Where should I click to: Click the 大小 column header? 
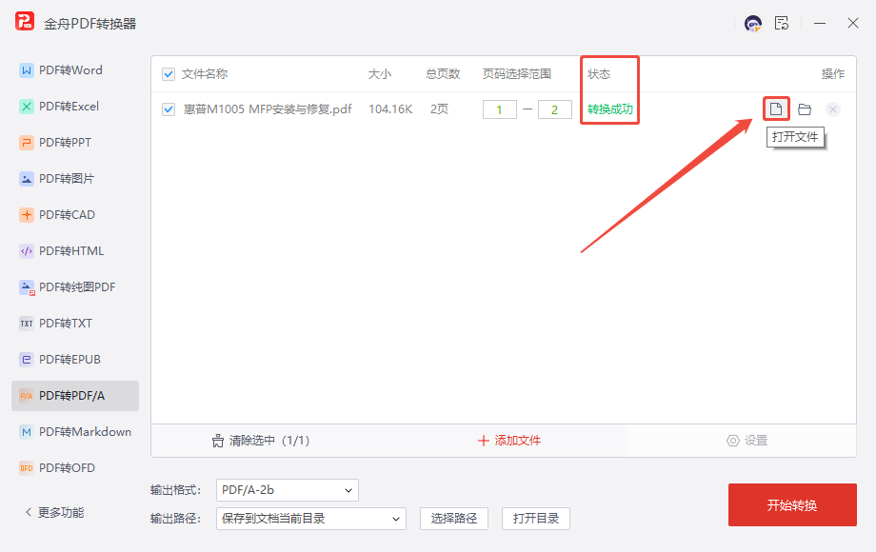pyautogui.click(x=379, y=74)
